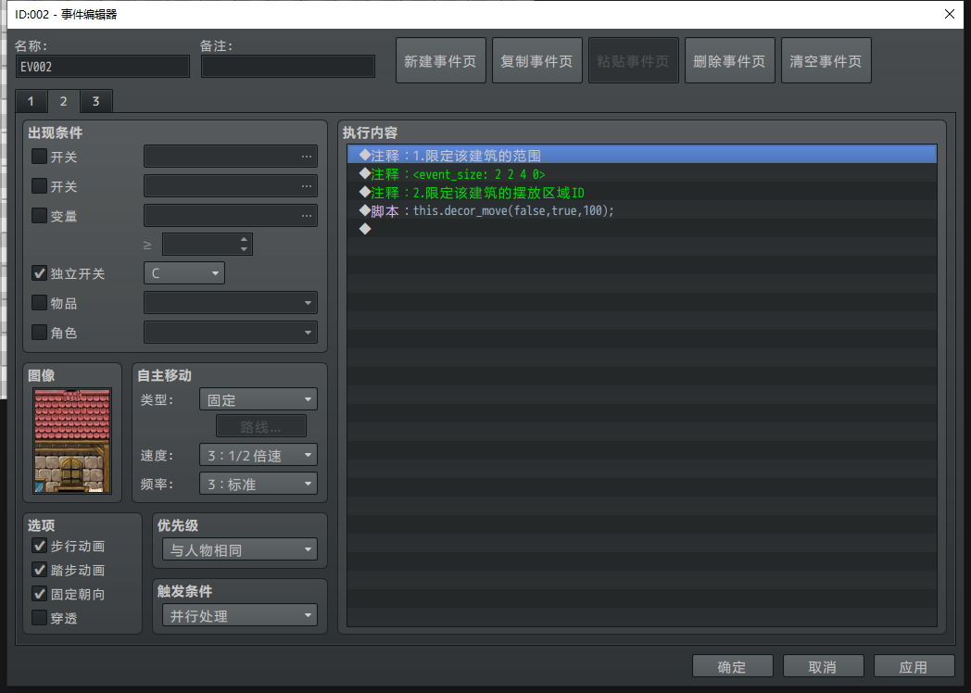
Task: Click the 名称 field containing EV002
Action: click(x=103, y=67)
